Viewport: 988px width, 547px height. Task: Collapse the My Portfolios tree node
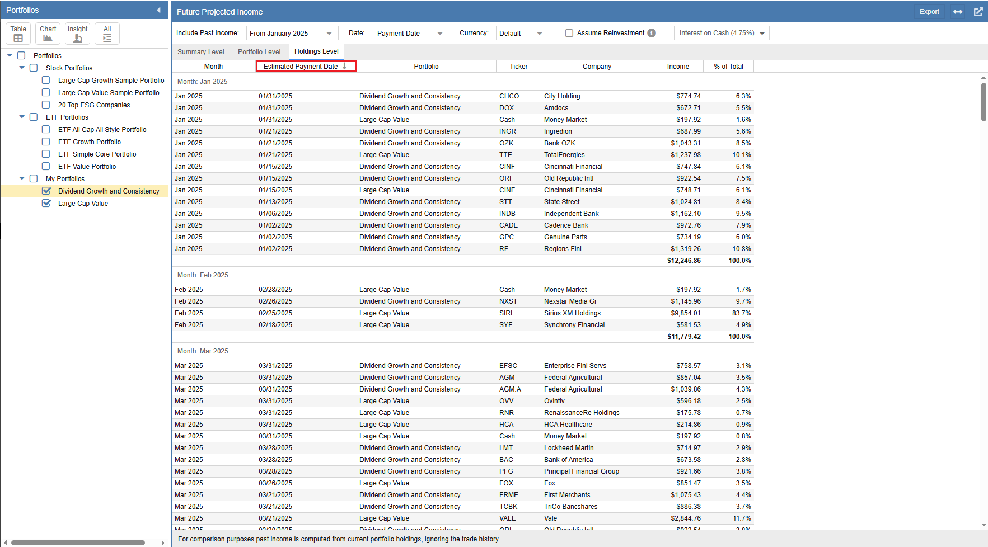[22, 178]
